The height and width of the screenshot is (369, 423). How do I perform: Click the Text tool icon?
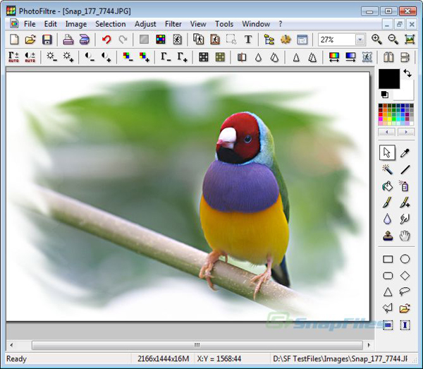248,40
